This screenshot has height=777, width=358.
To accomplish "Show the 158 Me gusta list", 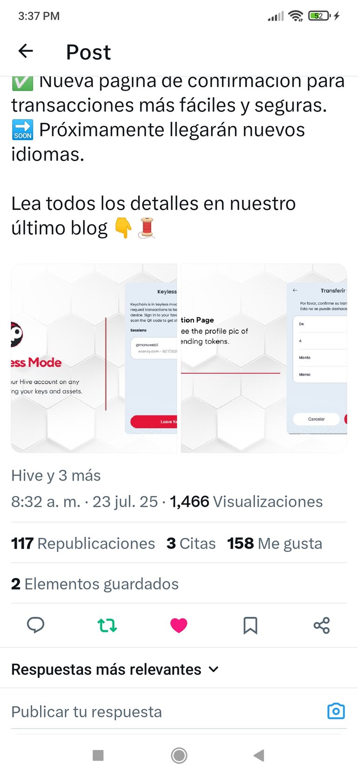I will tap(275, 544).
